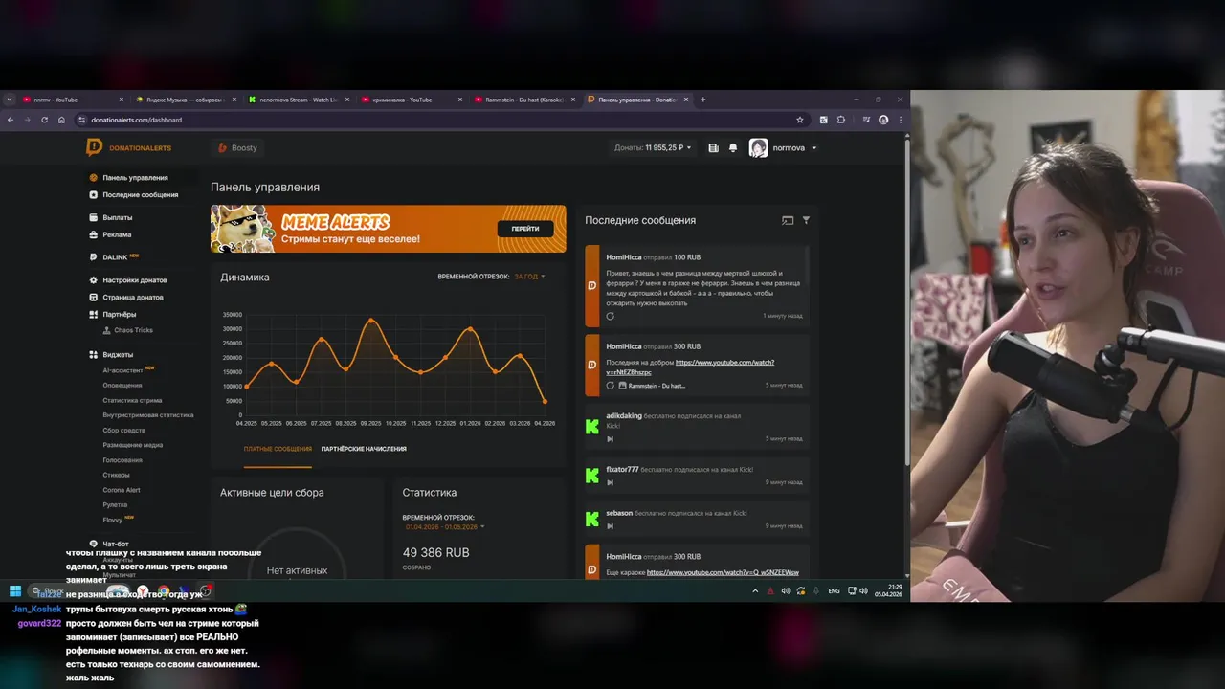Open Голосования widget page

click(x=122, y=460)
